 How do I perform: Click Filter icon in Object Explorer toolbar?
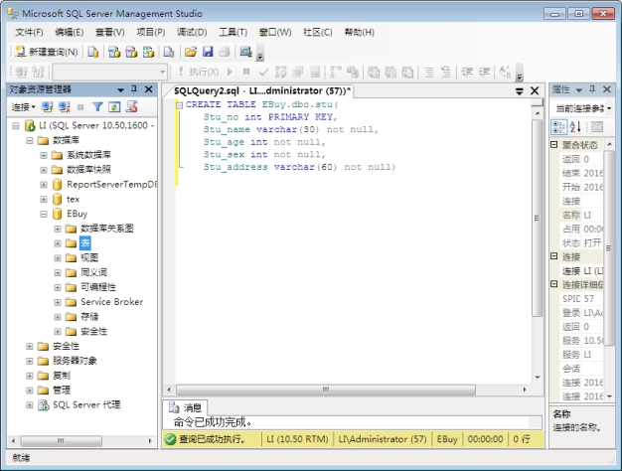coord(97,106)
